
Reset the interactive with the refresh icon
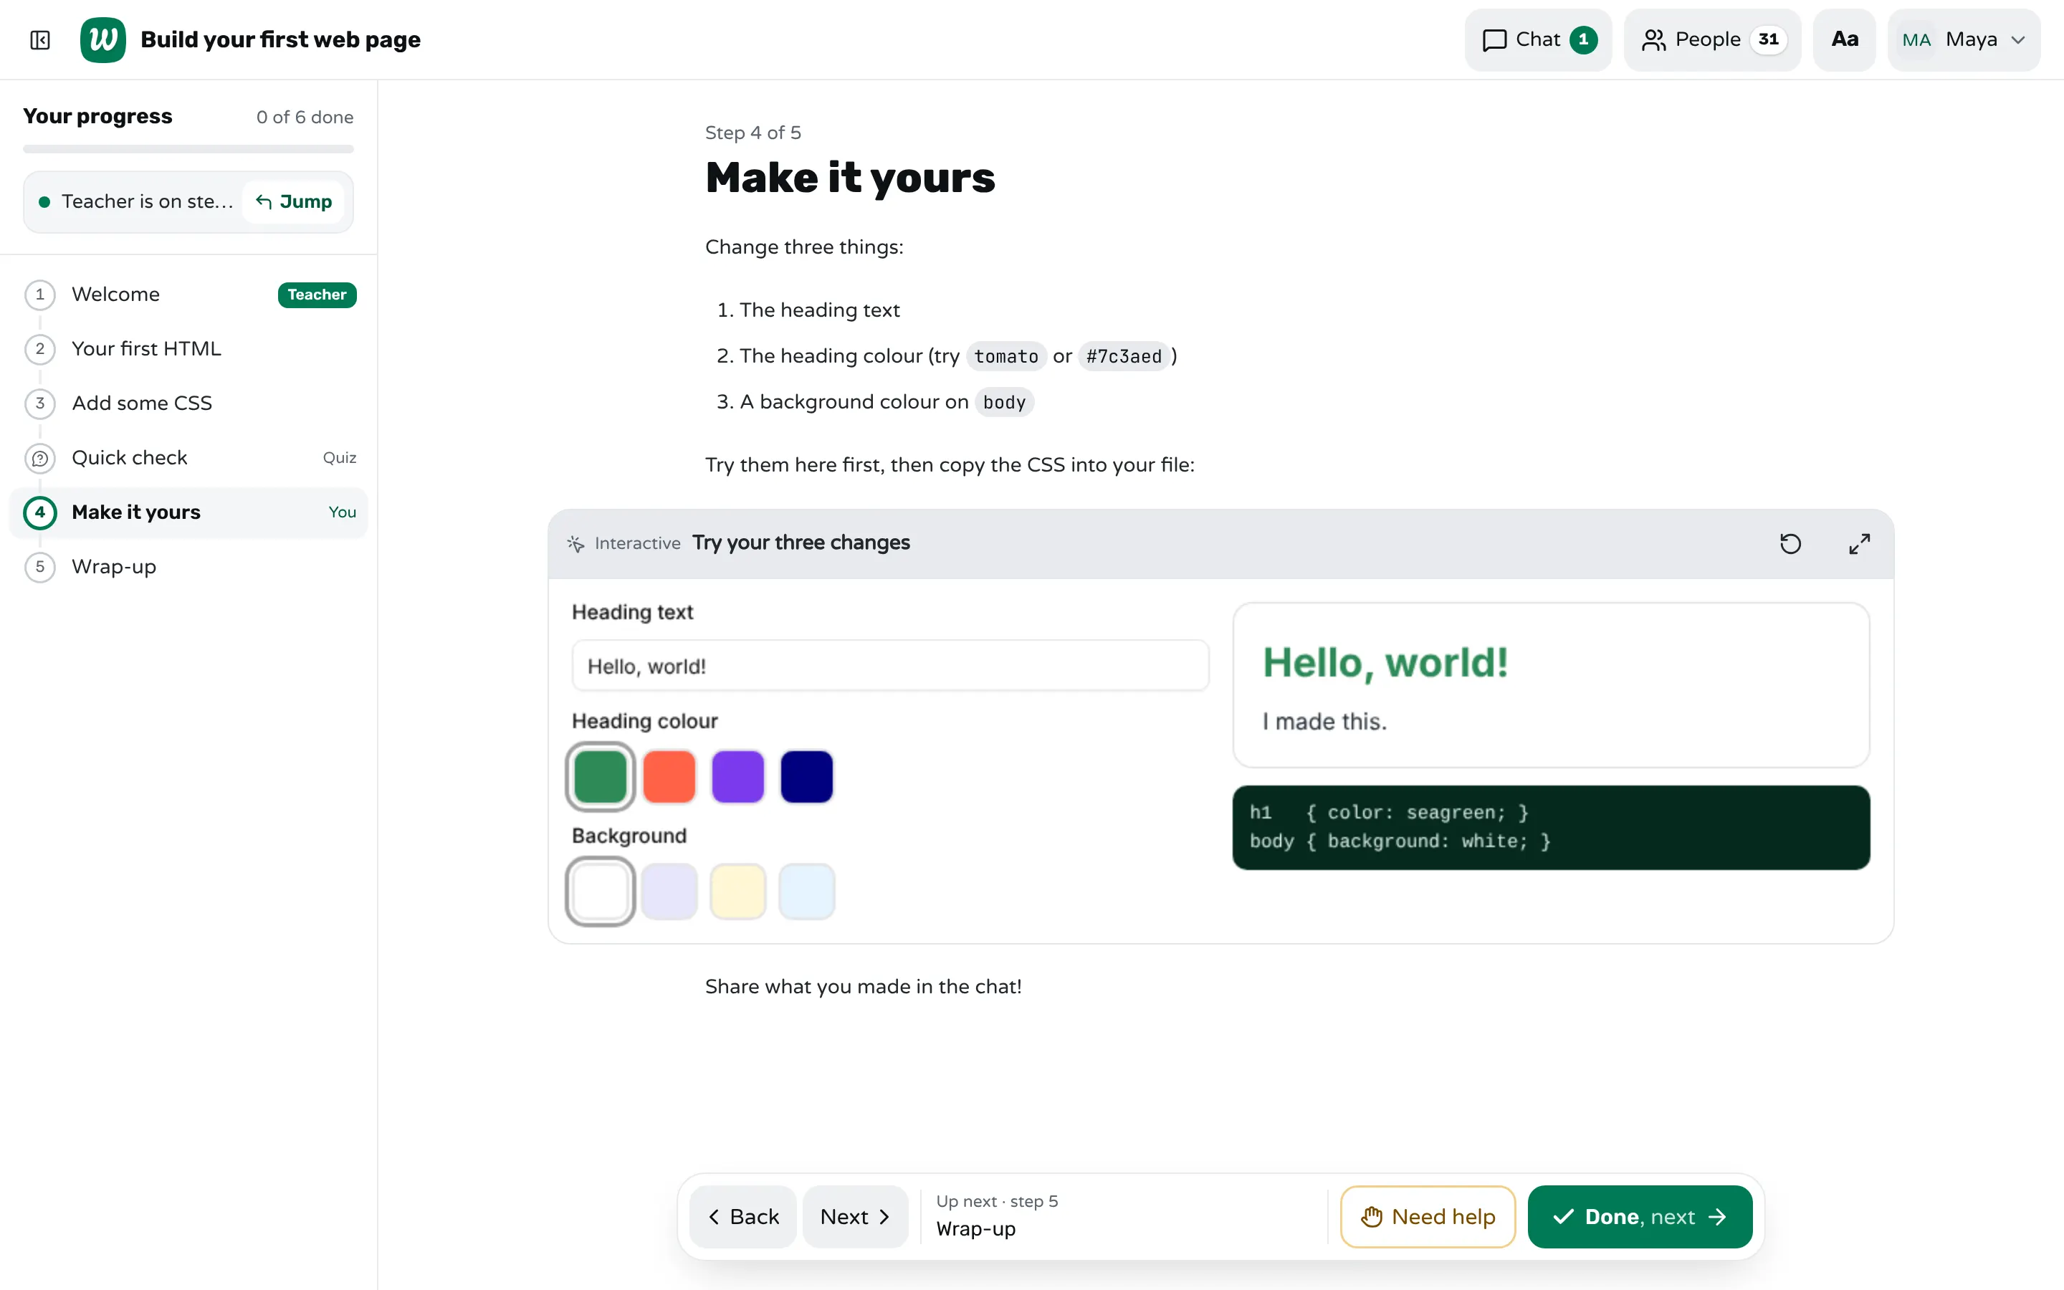point(1790,543)
